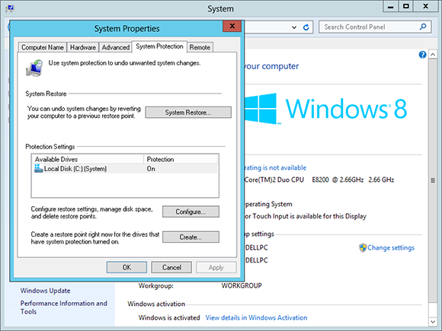The image size is (442, 331).
Task: Open View details in Windows Activation
Action: coord(256,317)
